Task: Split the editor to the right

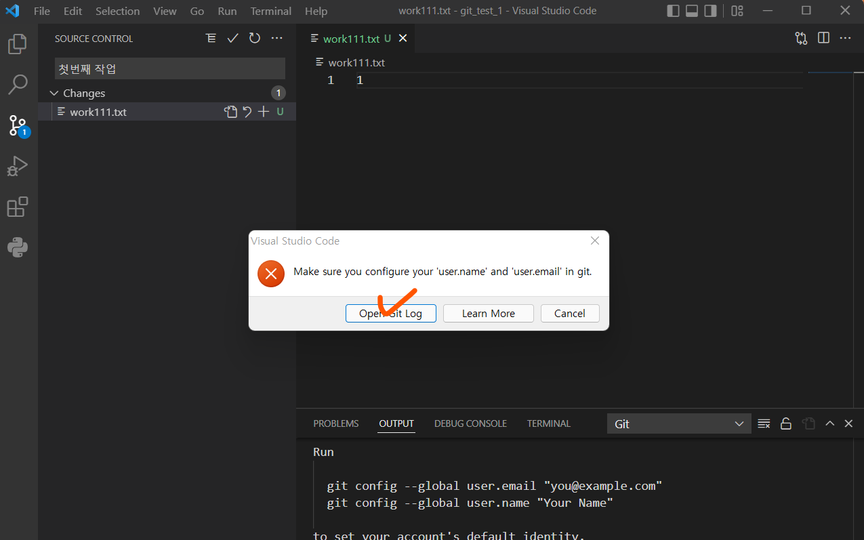Action: (823, 39)
